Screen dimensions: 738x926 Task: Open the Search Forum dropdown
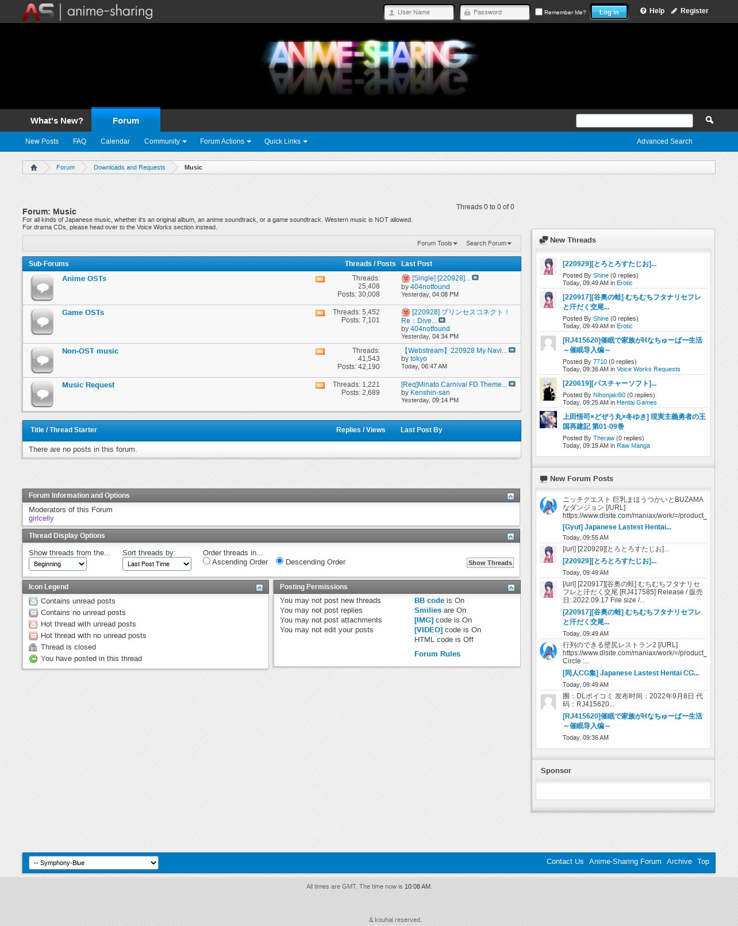coord(489,243)
